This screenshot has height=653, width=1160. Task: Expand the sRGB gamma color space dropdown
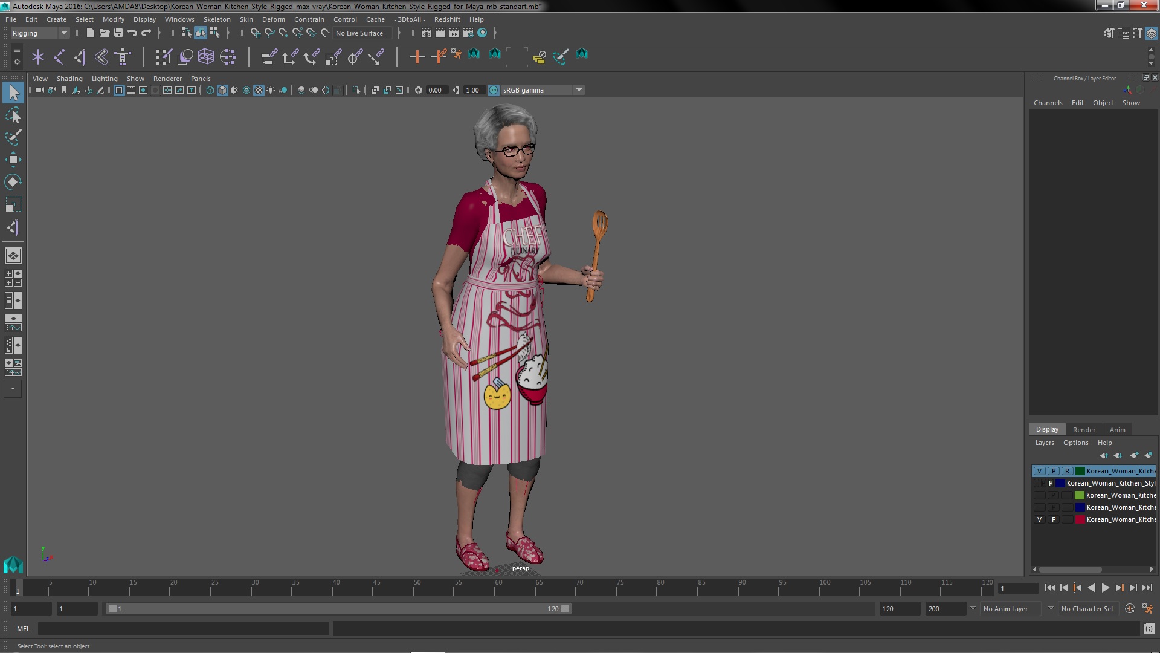(579, 90)
